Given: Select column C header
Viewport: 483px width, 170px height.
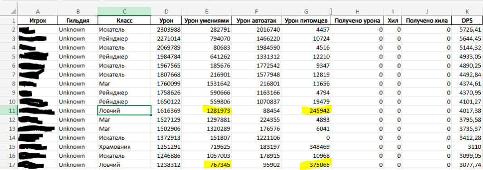Looking at the screenshot, I should click(x=124, y=12).
